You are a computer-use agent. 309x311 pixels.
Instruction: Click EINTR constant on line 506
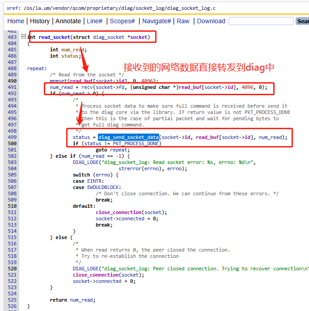pos(94,181)
